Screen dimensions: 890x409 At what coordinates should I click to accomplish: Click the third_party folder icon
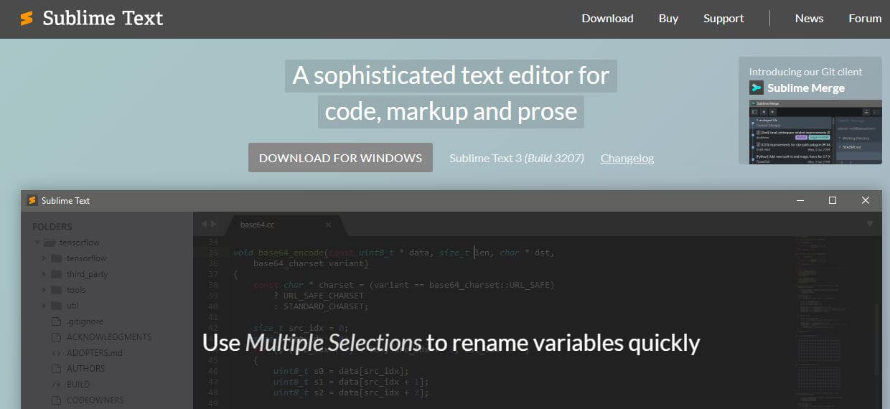point(56,274)
